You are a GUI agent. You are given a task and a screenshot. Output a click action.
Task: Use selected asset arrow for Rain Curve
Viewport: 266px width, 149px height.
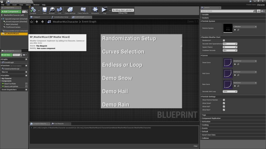[x=235, y=86]
